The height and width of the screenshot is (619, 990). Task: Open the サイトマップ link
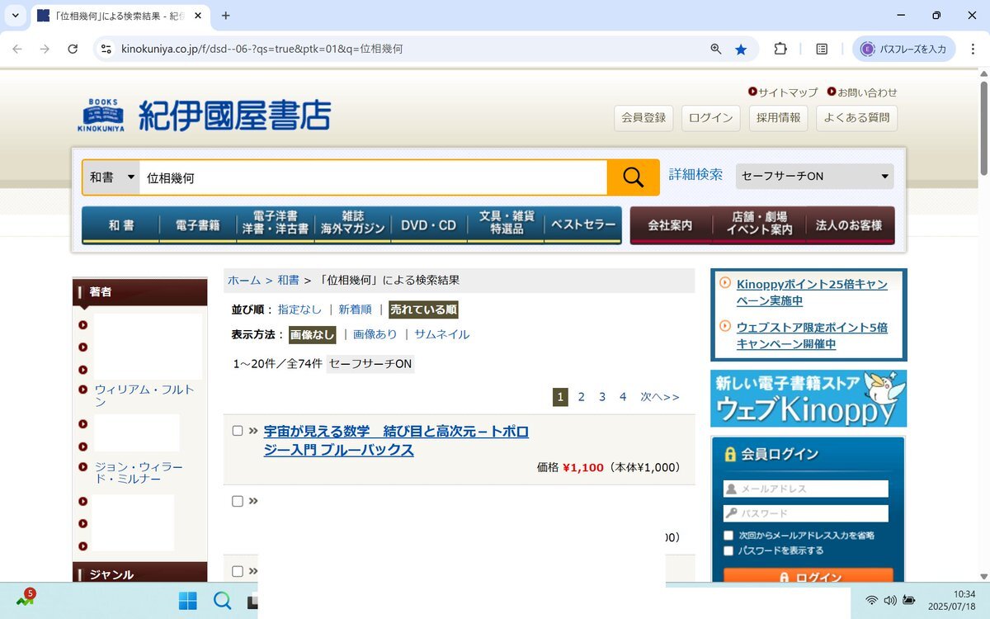click(788, 92)
